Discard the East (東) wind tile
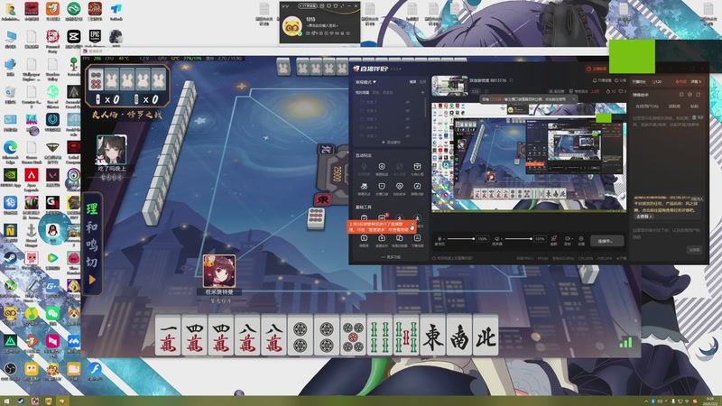This screenshot has height=406, width=722. pyautogui.click(x=433, y=336)
